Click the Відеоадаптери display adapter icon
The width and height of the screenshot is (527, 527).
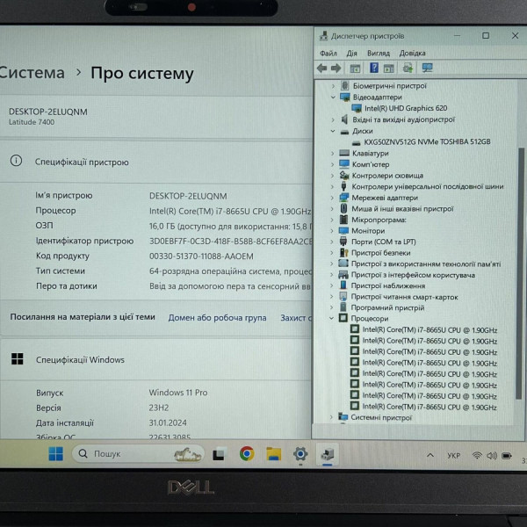pyautogui.click(x=345, y=97)
